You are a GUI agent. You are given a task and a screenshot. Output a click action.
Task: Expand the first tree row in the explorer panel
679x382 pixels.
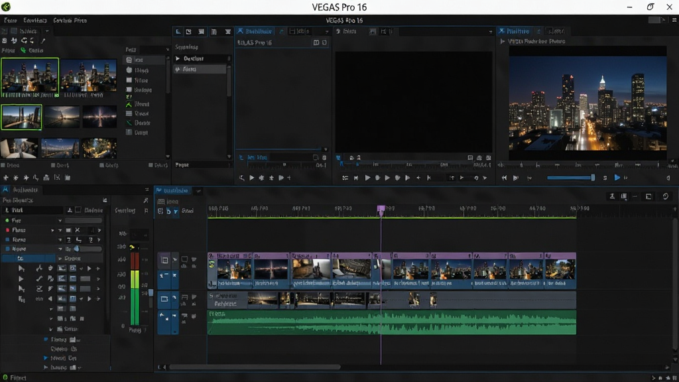coord(178,58)
